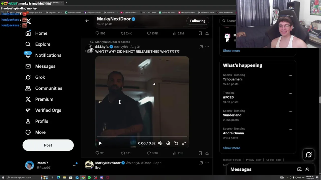This screenshot has width=321, height=180.
Task: Click the white Post button
Action: [48, 145]
